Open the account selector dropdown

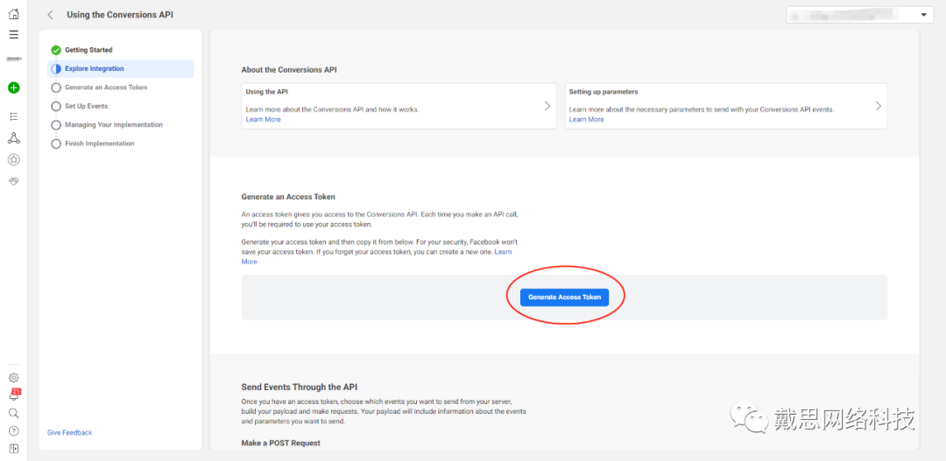[x=858, y=15]
